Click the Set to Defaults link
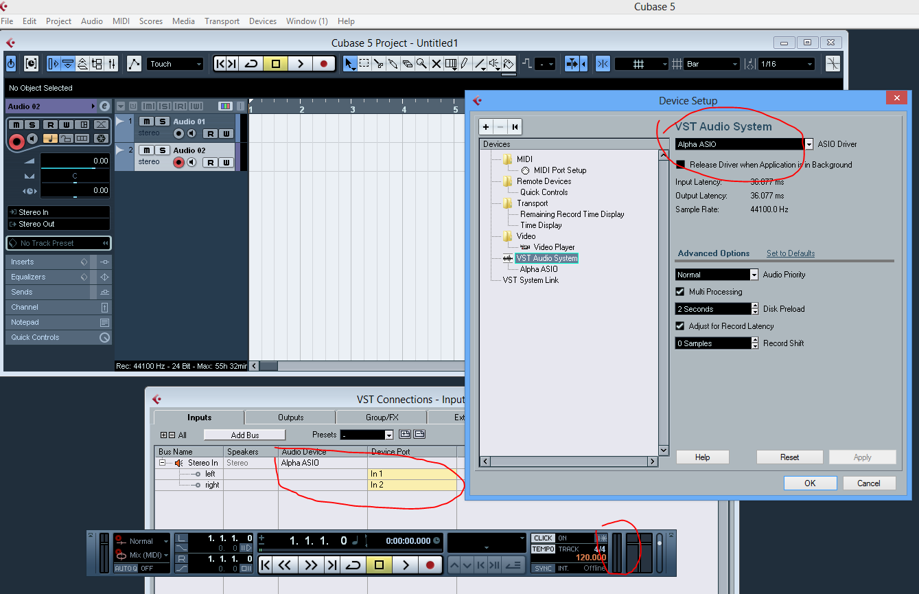The width and height of the screenshot is (919, 594). coord(791,253)
